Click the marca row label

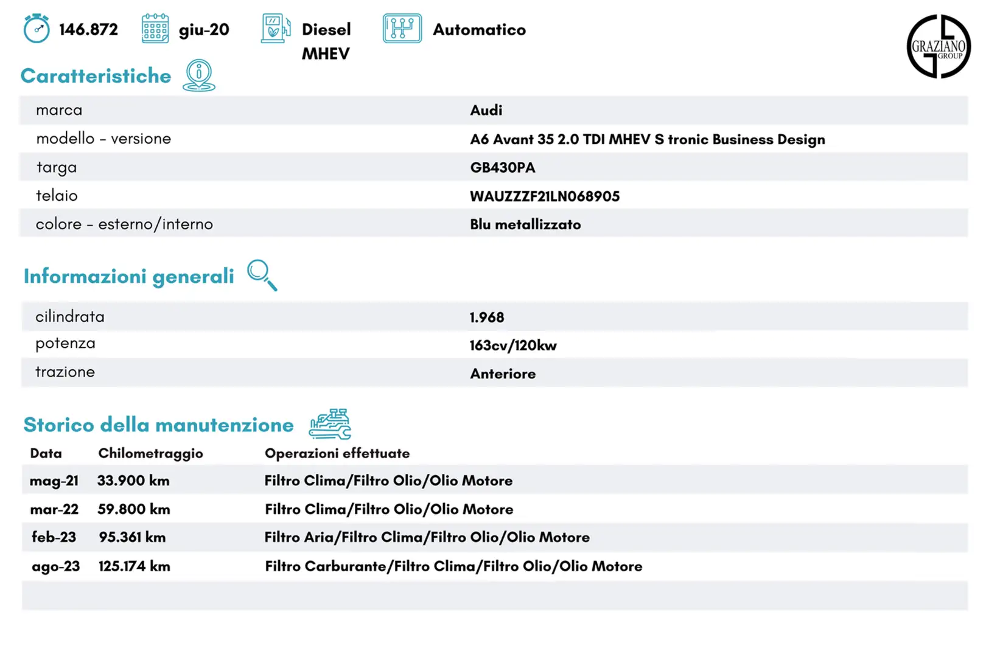tap(59, 110)
